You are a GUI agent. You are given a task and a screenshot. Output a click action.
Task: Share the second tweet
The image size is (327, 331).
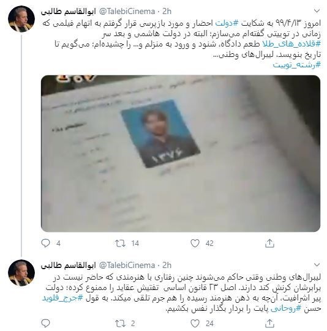269,323
